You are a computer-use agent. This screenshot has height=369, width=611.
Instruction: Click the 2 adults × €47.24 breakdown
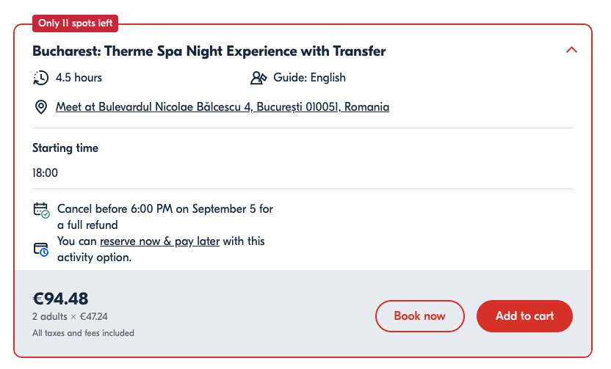[x=70, y=316]
